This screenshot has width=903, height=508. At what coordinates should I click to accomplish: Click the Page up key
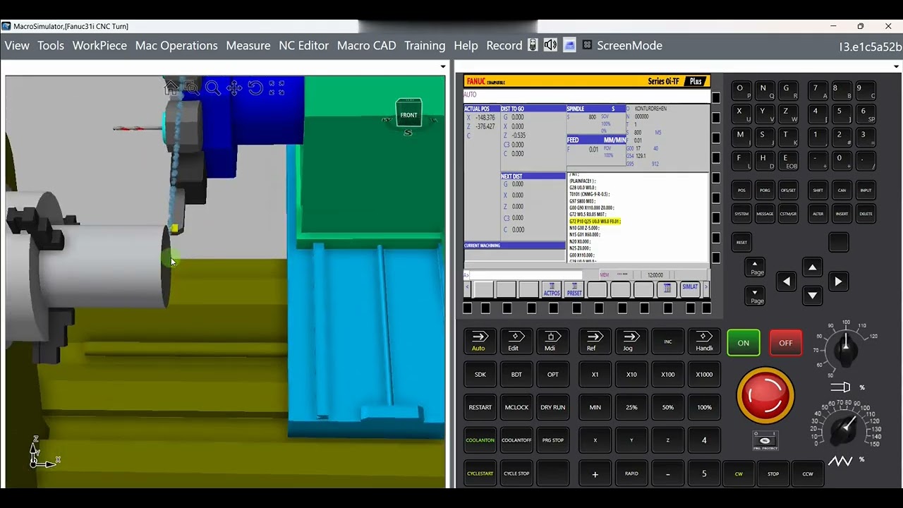(x=755, y=268)
